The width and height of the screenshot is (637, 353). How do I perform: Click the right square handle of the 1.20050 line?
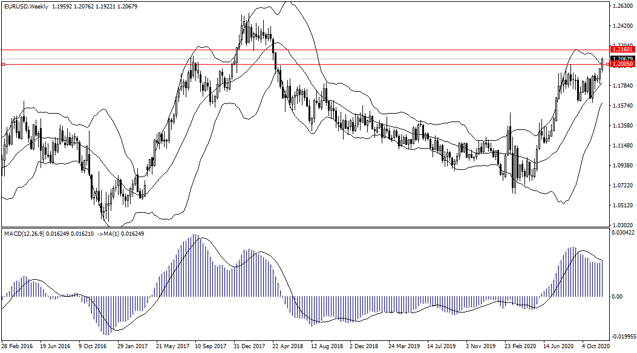coord(607,64)
